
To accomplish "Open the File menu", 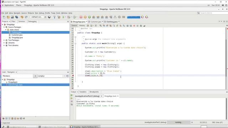I will (x=3, y=13).
